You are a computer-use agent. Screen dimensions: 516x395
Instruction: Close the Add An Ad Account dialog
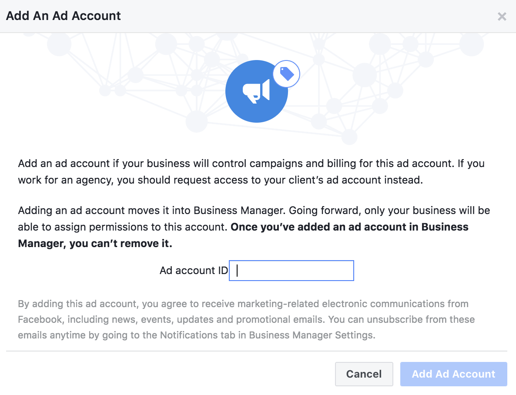502,16
